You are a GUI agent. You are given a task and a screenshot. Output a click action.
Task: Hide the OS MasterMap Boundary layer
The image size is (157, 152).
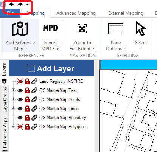[20, 118]
